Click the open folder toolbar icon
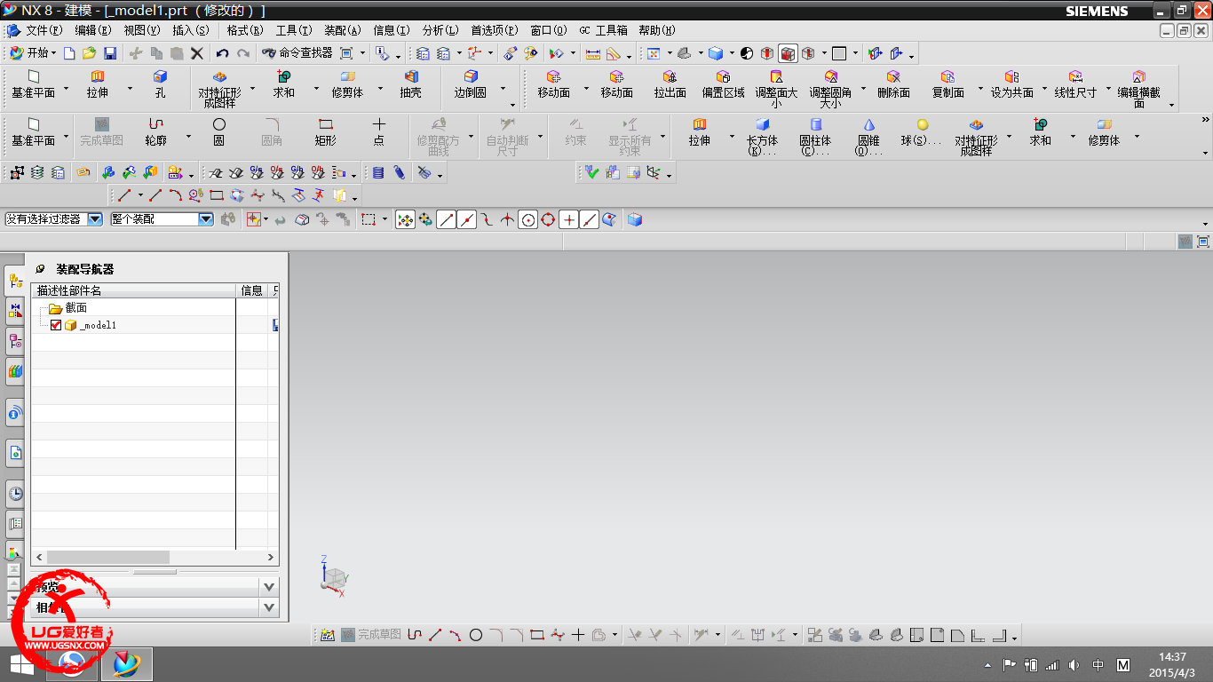This screenshot has height=682, width=1213. pos(89,53)
